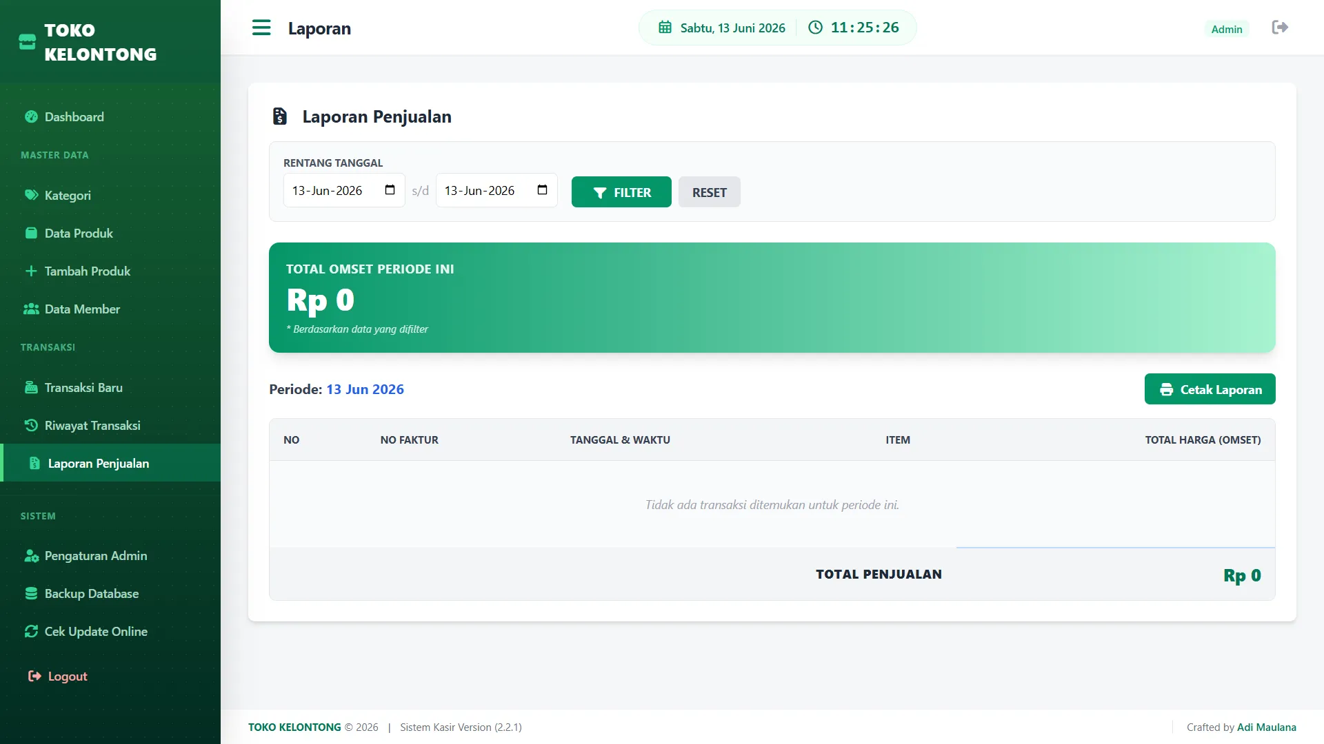Toggle the hamburger sidebar menu icon
1324x744 pixels.
[x=261, y=28]
